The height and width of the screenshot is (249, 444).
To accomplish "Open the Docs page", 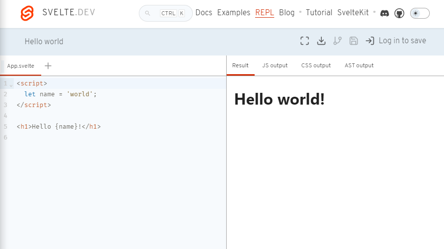I will [x=204, y=12].
